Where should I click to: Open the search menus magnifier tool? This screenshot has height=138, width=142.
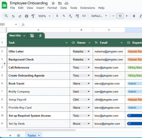click(x=6, y=16)
